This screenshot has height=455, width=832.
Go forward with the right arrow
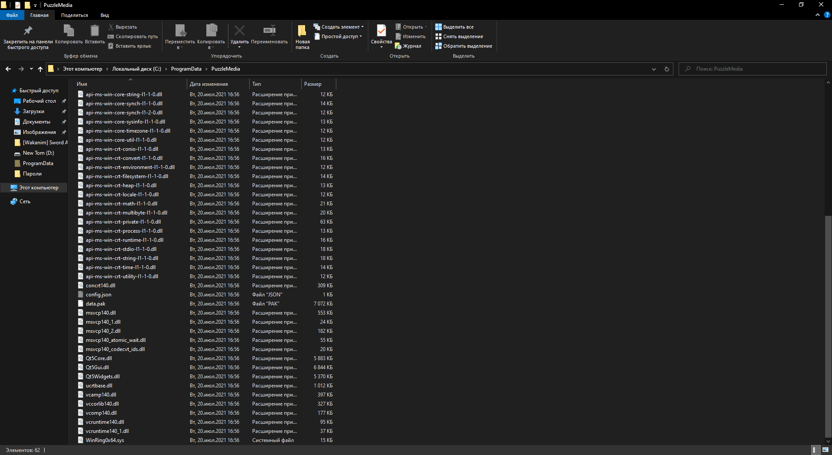coord(21,69)
